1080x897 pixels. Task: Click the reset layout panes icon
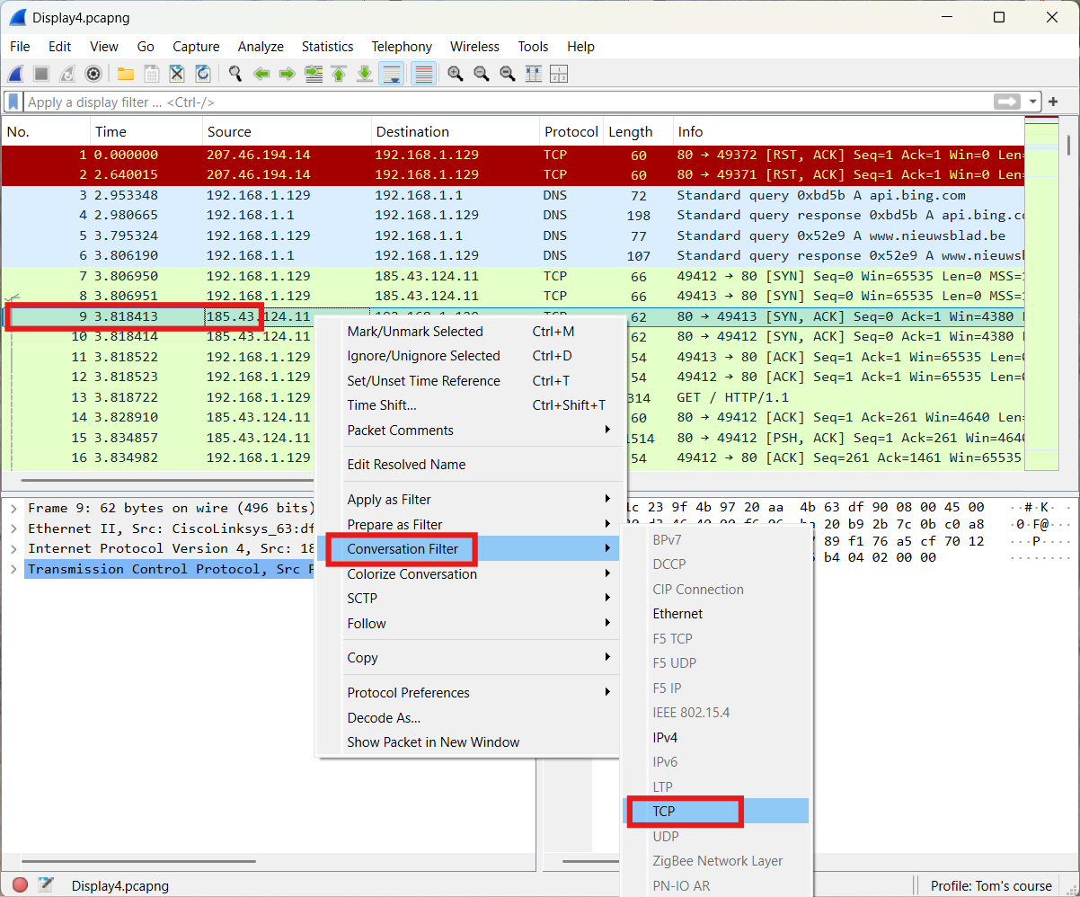[x=559, y=74]
